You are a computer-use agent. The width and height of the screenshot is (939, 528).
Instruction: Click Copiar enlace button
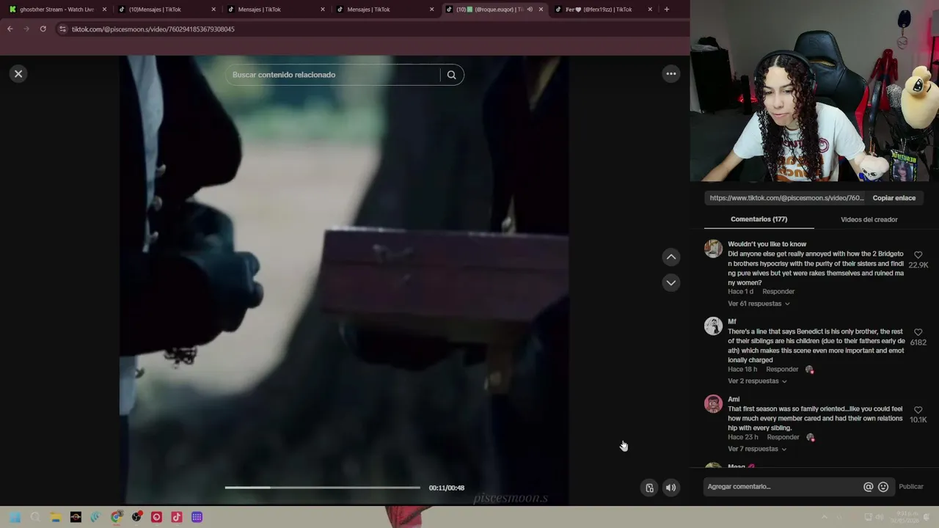[x=894, y=198]
